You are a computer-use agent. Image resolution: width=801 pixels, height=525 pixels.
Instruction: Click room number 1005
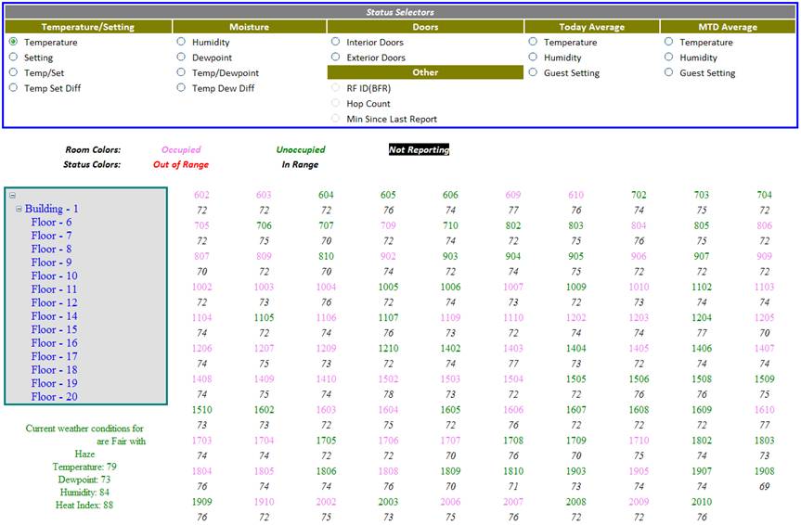388,287
